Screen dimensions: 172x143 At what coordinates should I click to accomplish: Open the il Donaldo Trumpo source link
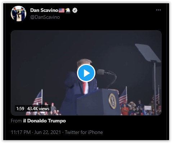click(45, 121)
